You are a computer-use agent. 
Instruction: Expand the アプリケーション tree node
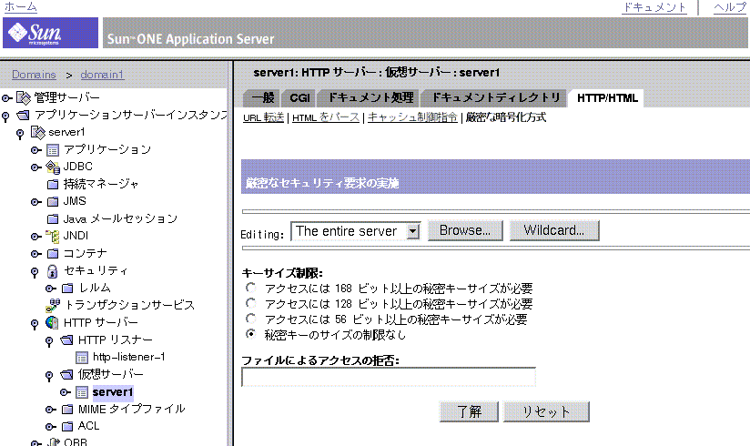35,151
